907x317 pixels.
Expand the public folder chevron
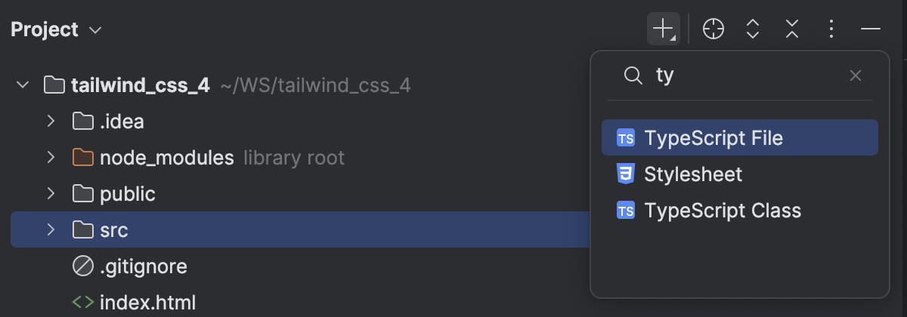pyautogui.click(x=51, y=194)
